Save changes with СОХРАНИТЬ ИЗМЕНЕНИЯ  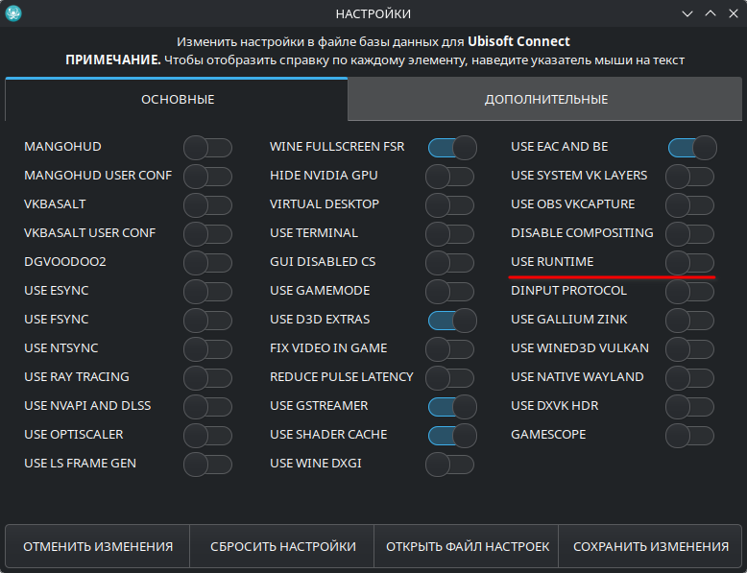[x=650, y=546]
